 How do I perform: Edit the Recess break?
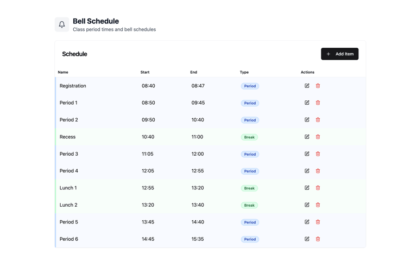click(307, 137)
